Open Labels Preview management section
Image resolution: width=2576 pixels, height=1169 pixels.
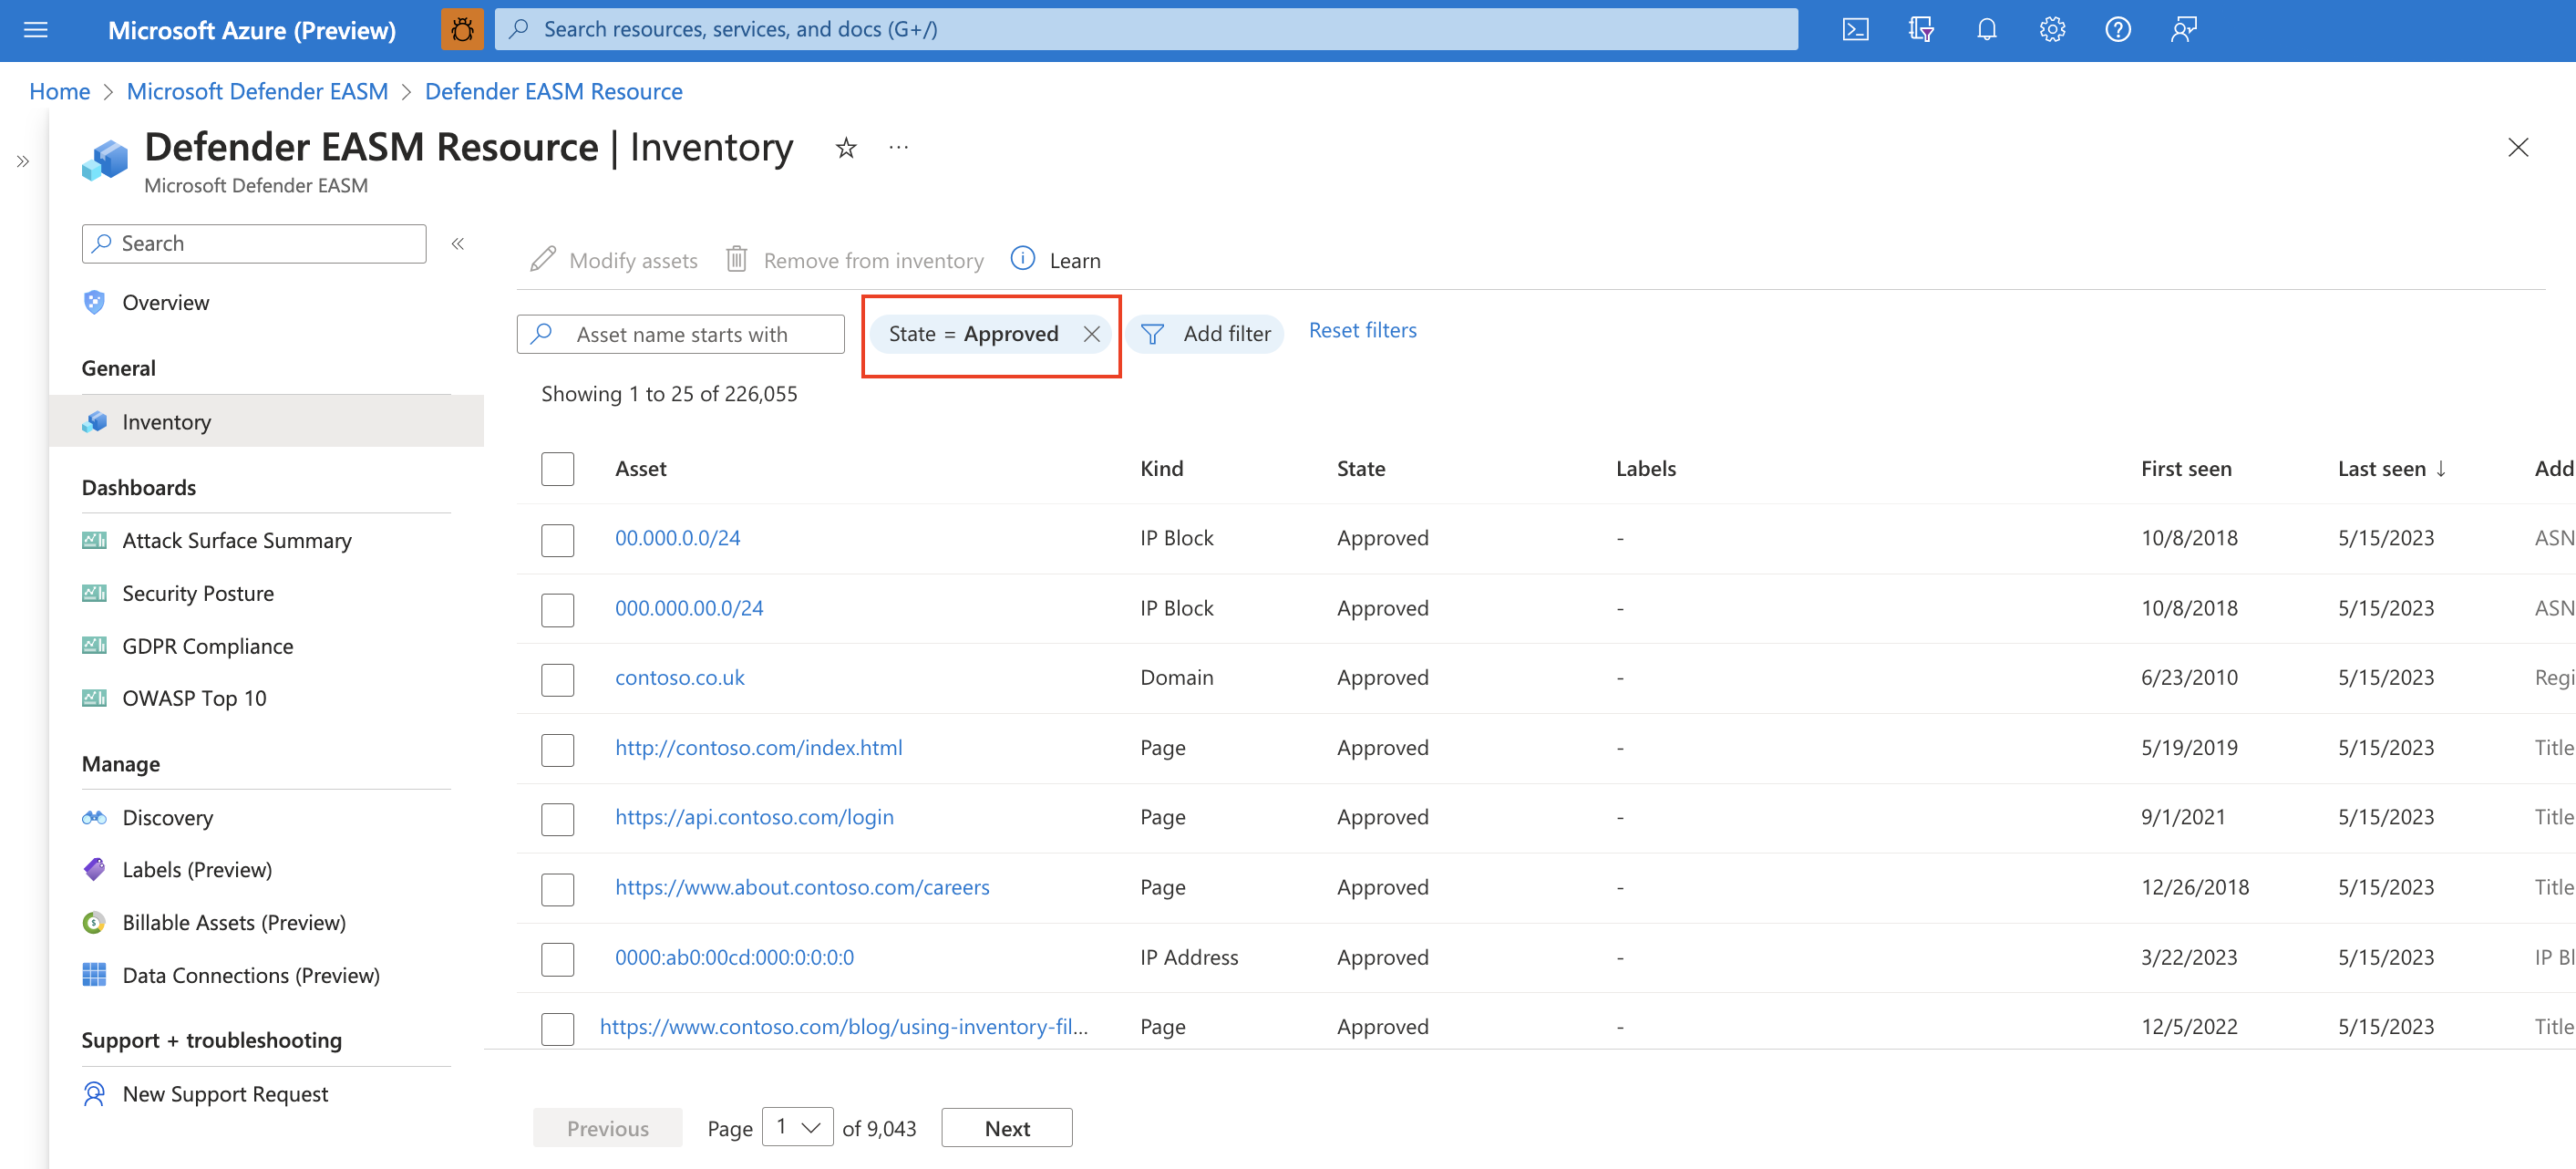(195, 868)
